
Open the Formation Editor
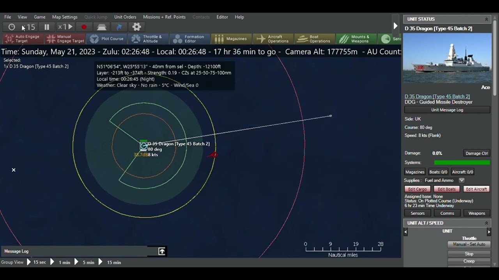pos(190,38)
